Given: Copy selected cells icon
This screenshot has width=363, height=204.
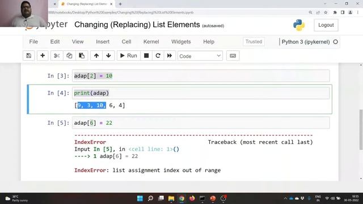Looking at the screenshot, I should (69, 56).
